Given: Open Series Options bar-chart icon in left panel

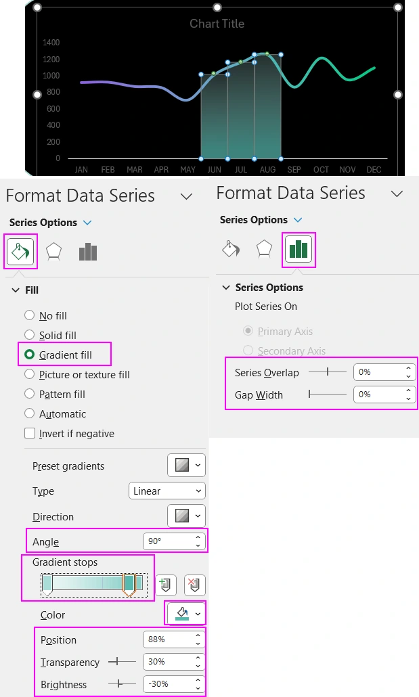Looking at the screenshot, I should [x=88, y=252].
